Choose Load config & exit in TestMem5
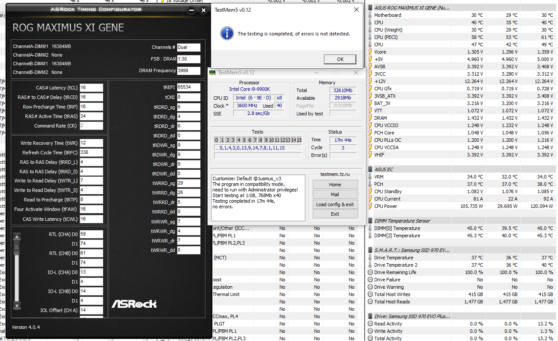This screenshot has width=558, height=341. [x=335, y=204]
